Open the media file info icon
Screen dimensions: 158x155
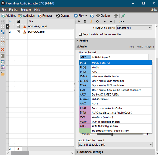[x=92, y=15]
